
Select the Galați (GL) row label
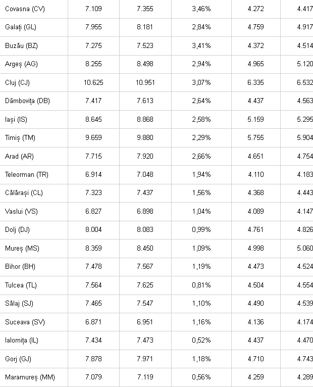coord(21,27)
